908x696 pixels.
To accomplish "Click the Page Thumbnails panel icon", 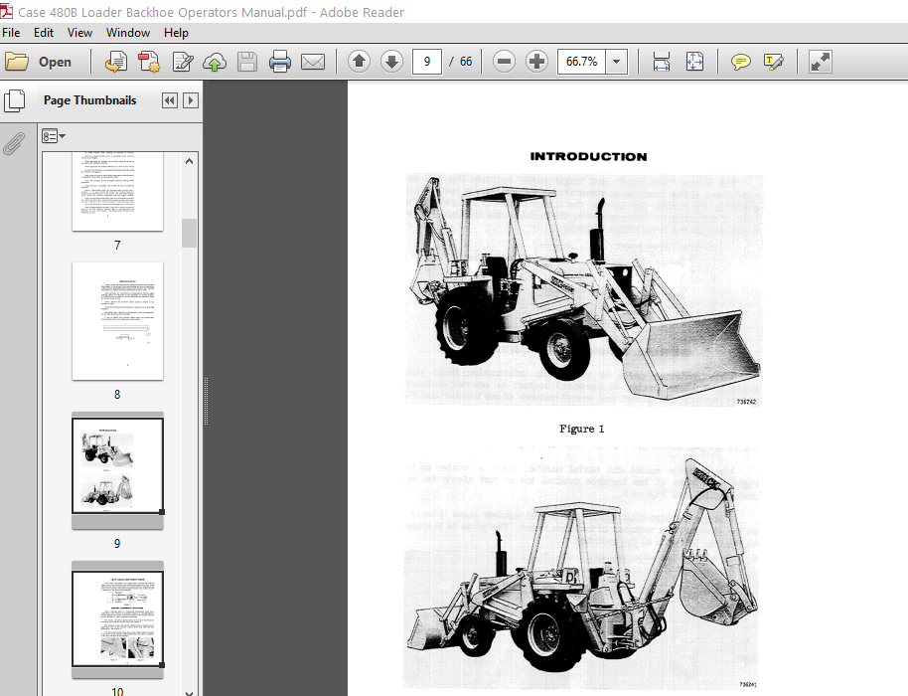I will point(15,100).
